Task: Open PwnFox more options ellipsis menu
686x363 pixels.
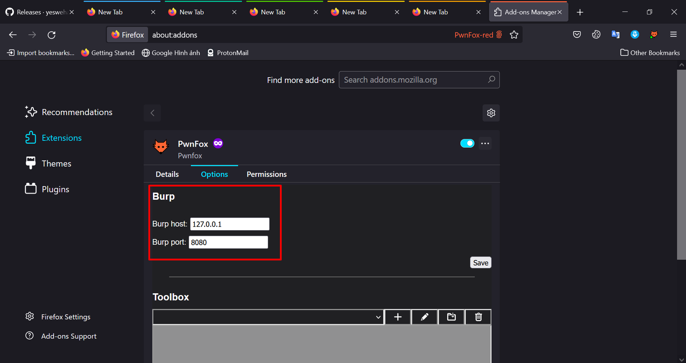Action: pyautogui.click(x=485, y=143)
